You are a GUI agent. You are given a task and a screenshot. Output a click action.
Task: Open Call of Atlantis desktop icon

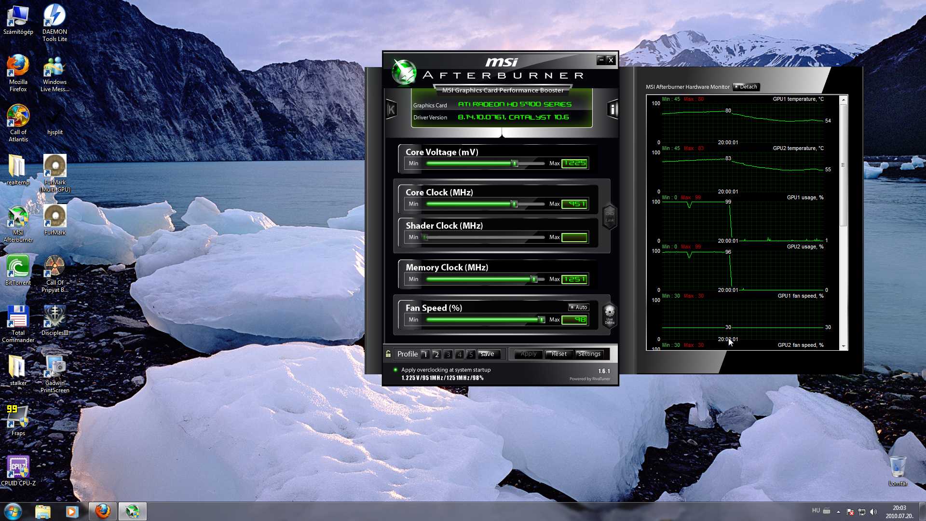pyautogui.click(x=18, y=123)
